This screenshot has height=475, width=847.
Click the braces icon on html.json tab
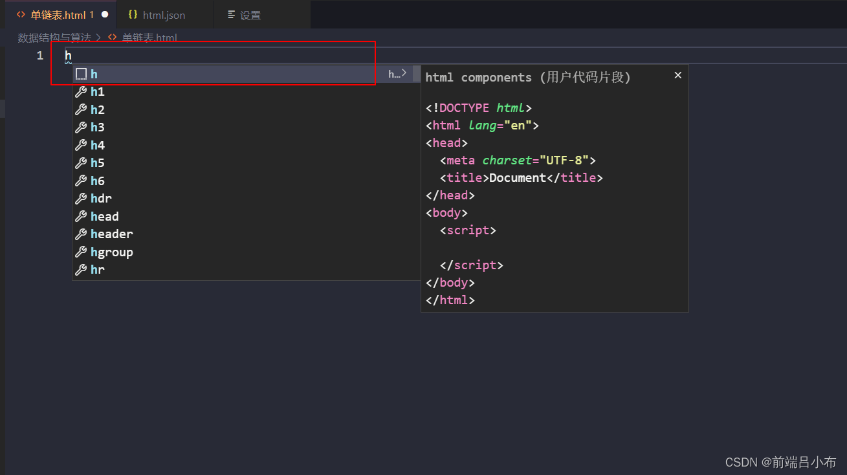[x=133, y=14]
